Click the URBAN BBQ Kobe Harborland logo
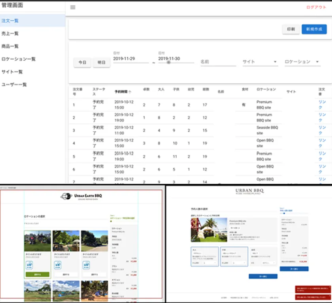This screenshot has width=332, height=303. pos(249,192)
